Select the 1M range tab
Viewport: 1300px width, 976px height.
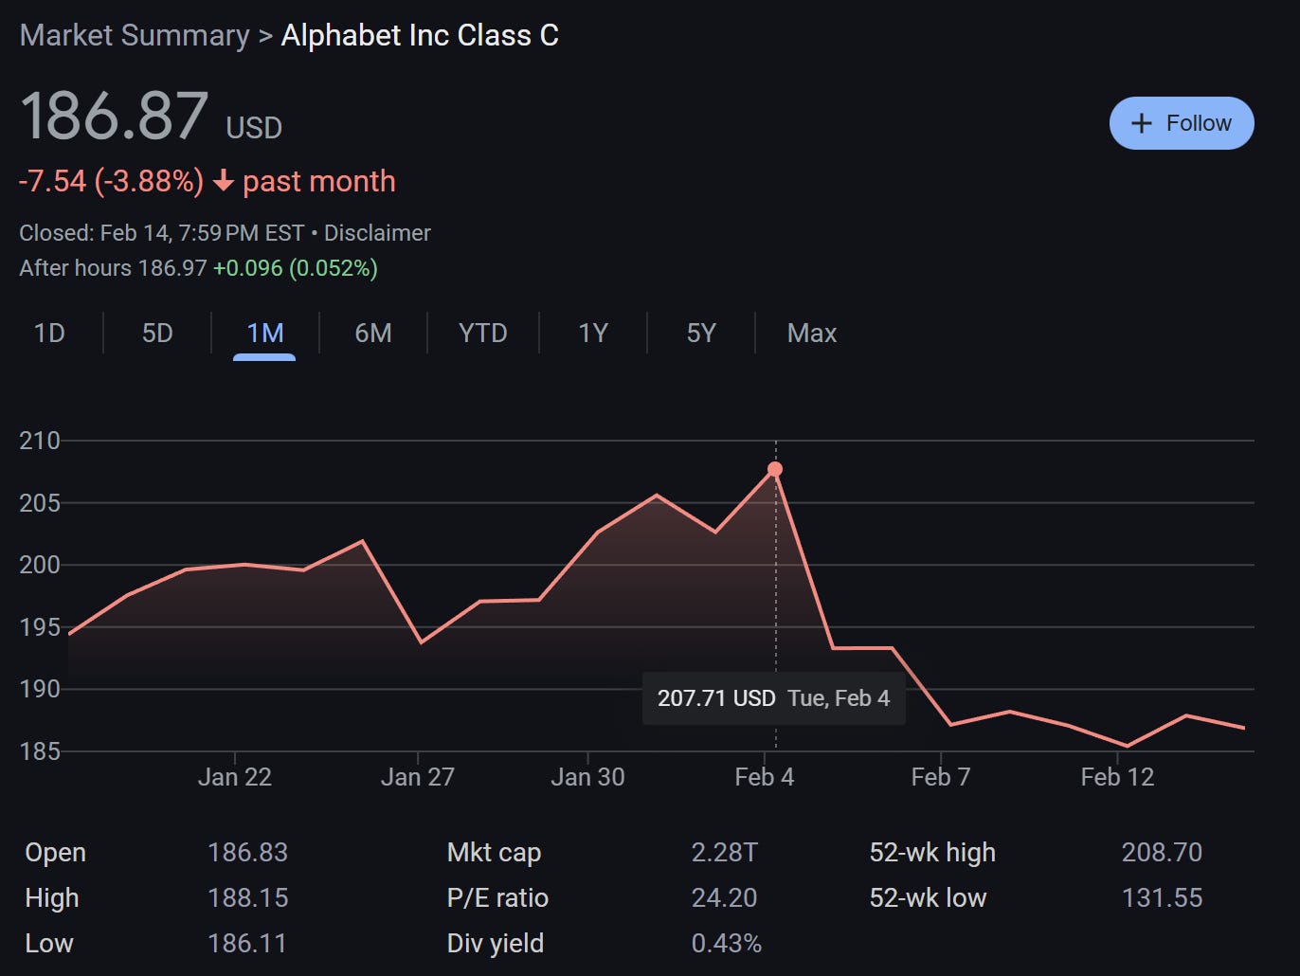click(x=265, y=334)
